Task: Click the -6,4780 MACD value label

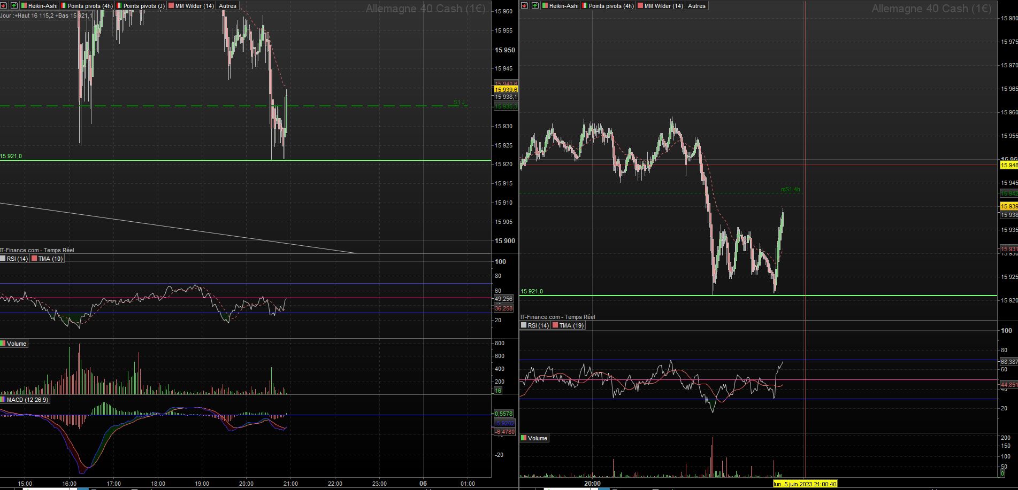Action: click(x=504, y=432)
